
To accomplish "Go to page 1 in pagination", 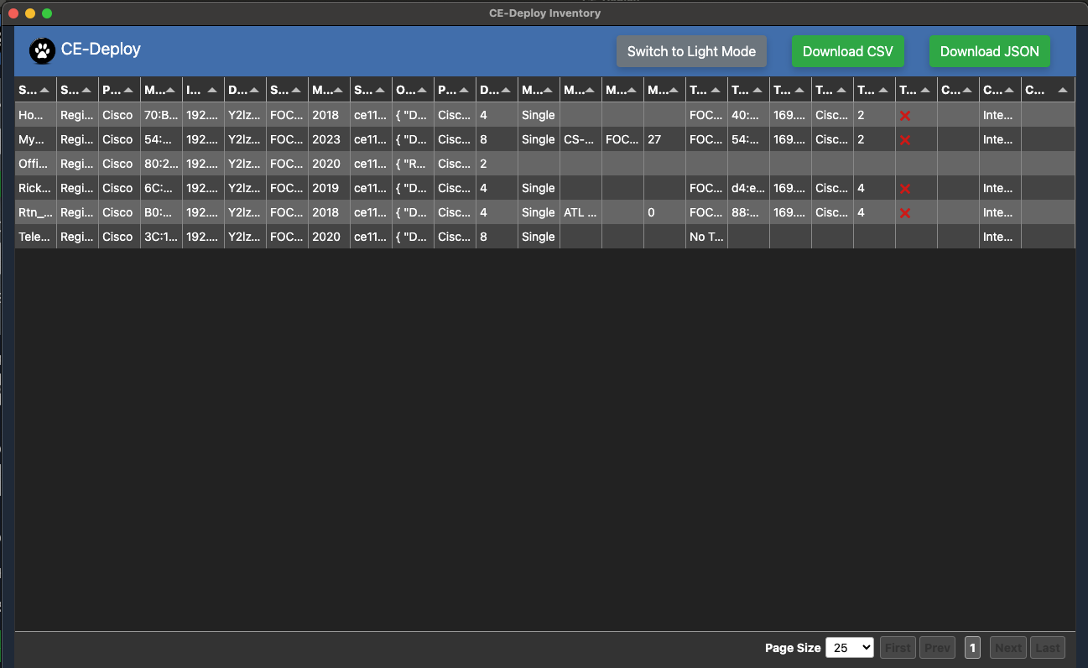I will (x=972, y=648).
